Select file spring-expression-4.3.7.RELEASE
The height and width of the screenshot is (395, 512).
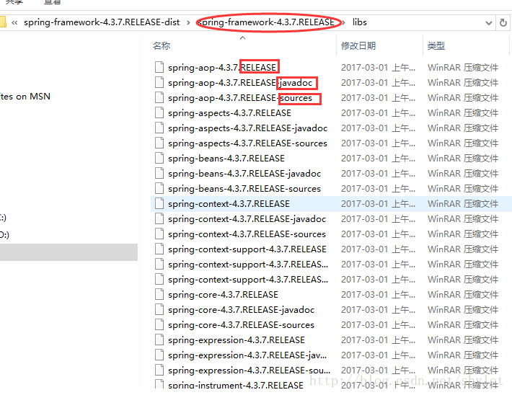(x=237, y=339)
